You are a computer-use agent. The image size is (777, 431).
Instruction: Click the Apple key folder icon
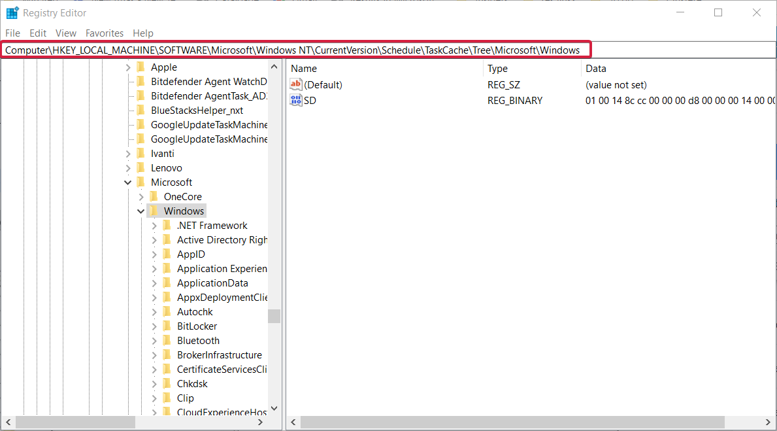click(141, 67)
